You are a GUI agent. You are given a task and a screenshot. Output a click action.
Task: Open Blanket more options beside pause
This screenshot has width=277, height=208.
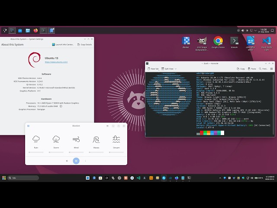click(x=86, y=161)
